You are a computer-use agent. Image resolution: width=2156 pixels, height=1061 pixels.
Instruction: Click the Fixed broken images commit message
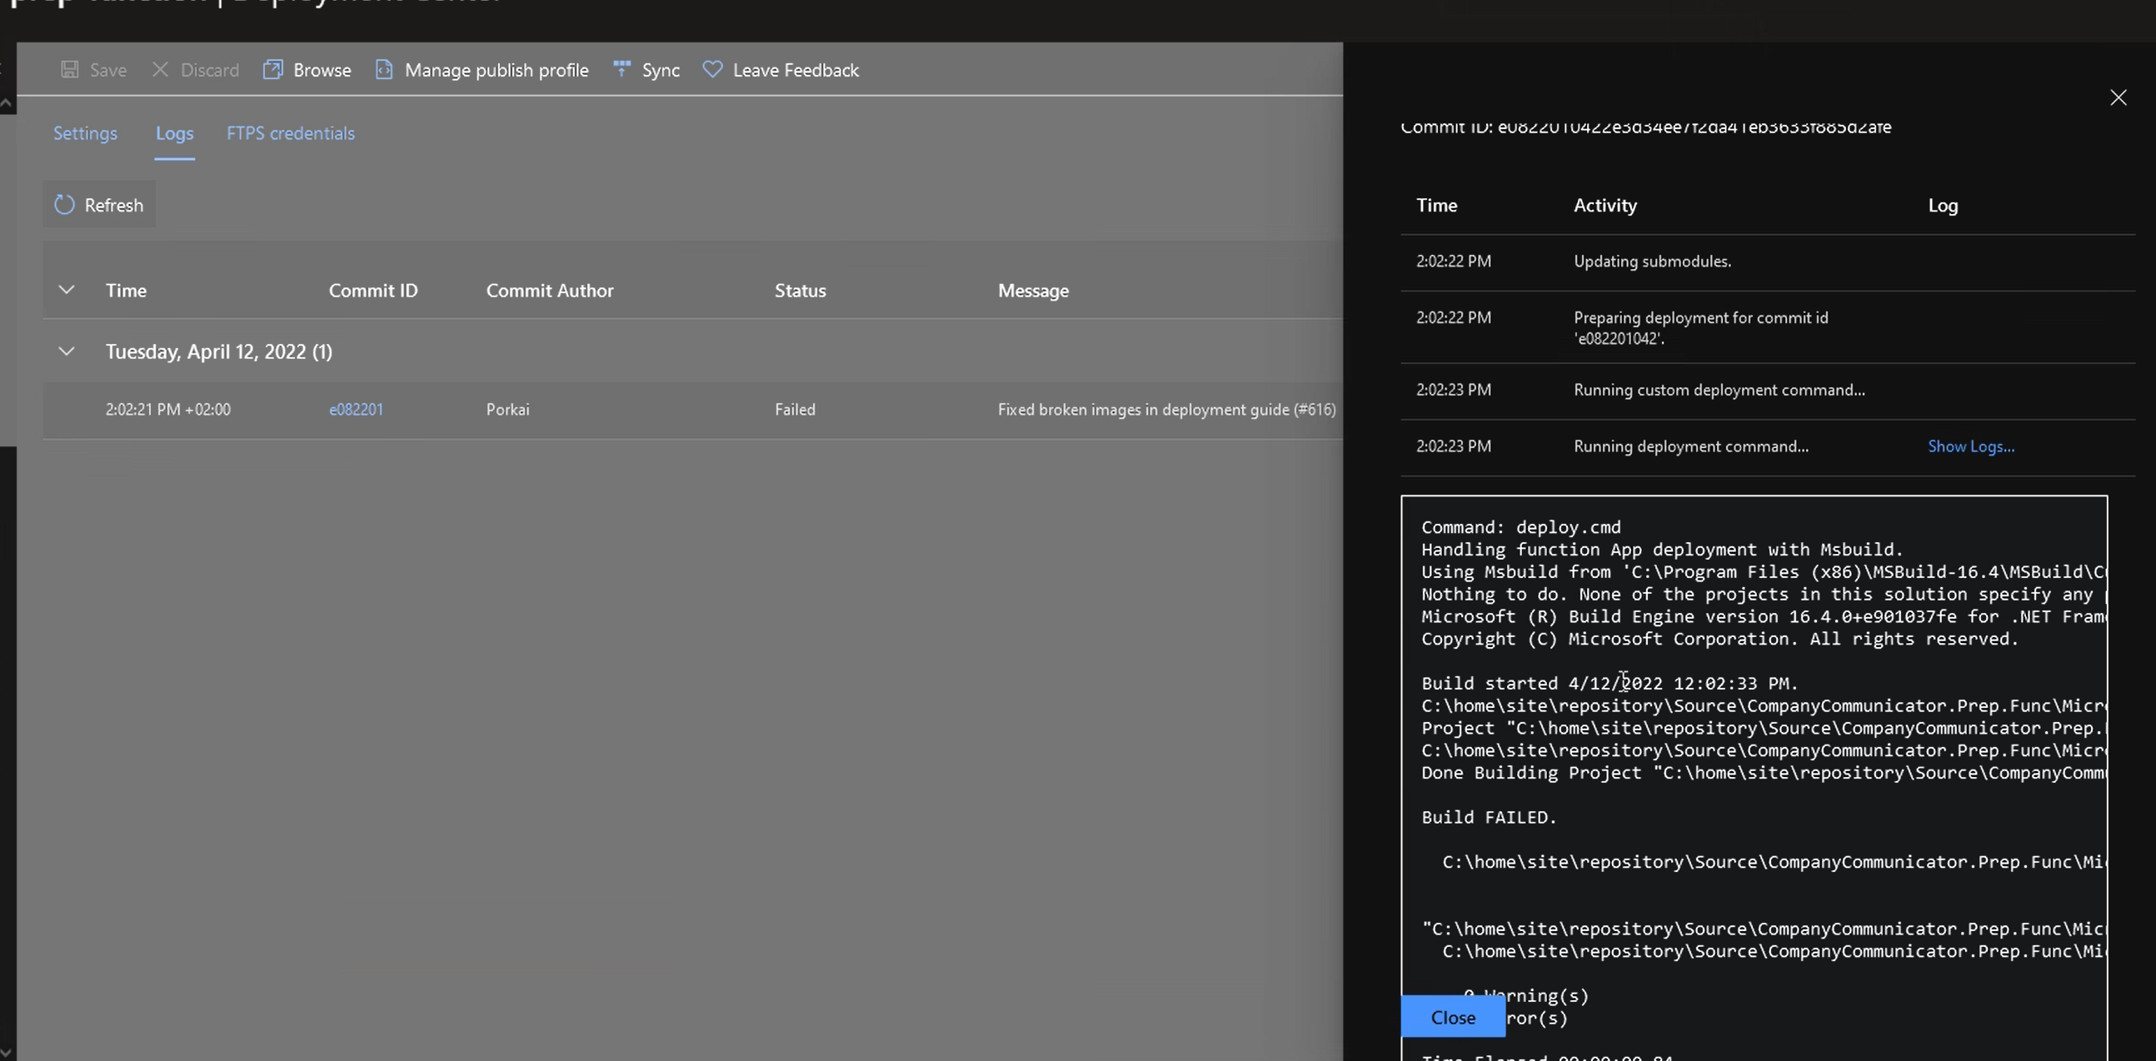click(1166, 410)
